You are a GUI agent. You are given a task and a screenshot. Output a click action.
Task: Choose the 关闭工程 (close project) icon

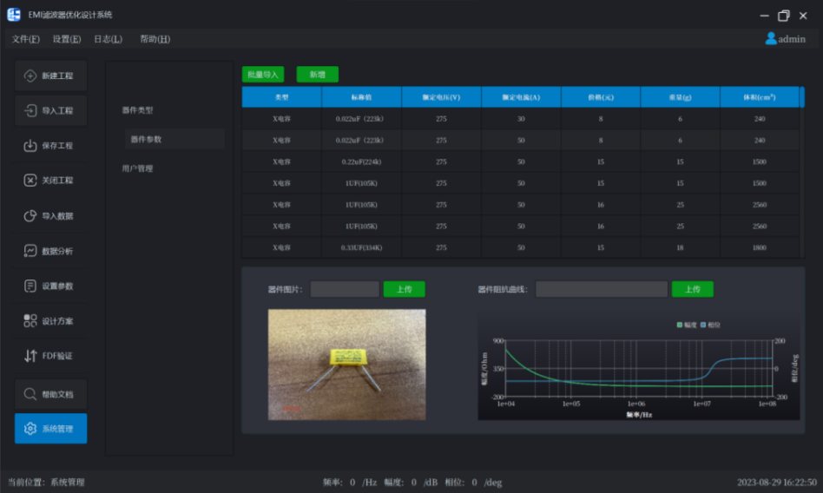pyautogui.click(x=30, y=180)
